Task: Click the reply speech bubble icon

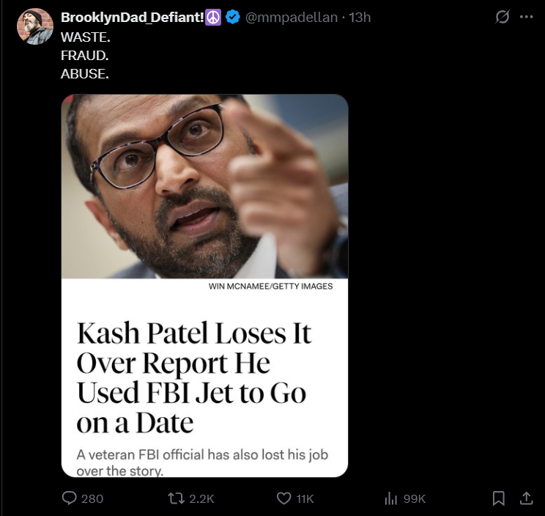Action: click(70, 498)
